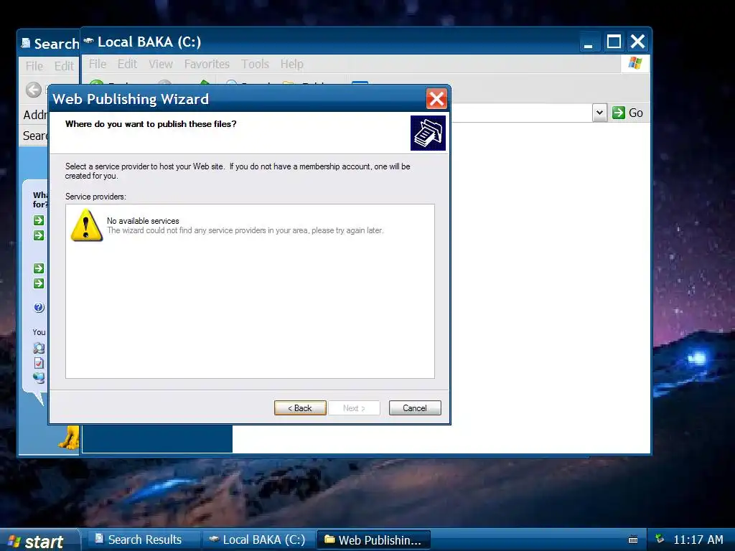This screenshot has height=551, width=735.
Task: Click the checked document icon in search pane
Action: pos(39,363)
